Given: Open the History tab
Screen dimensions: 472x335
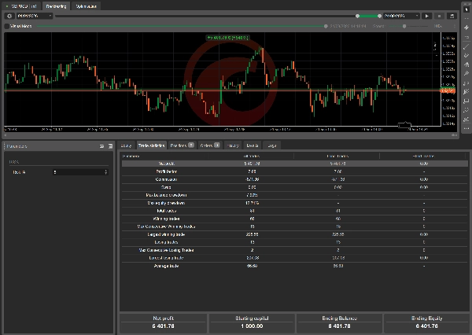Looking at the screenshot, I should pos(233,145).
